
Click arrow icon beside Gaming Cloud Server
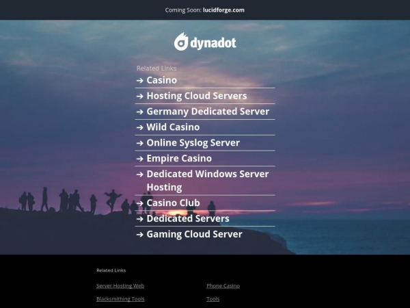140,234
